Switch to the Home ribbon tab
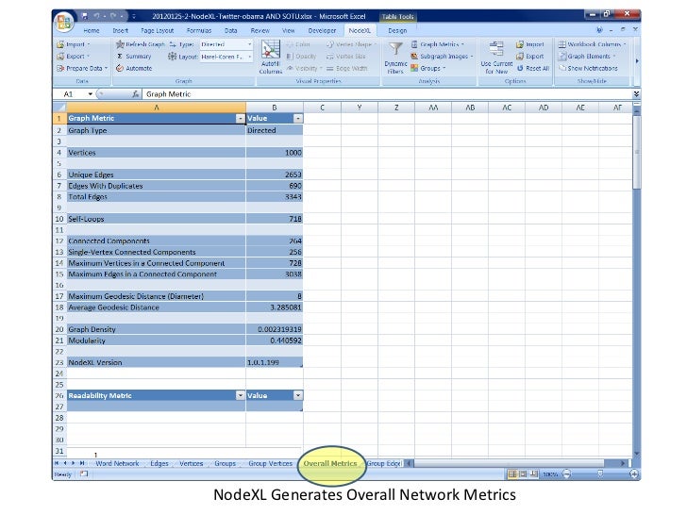Screen dimensions: 687x515 pos(92,30)
